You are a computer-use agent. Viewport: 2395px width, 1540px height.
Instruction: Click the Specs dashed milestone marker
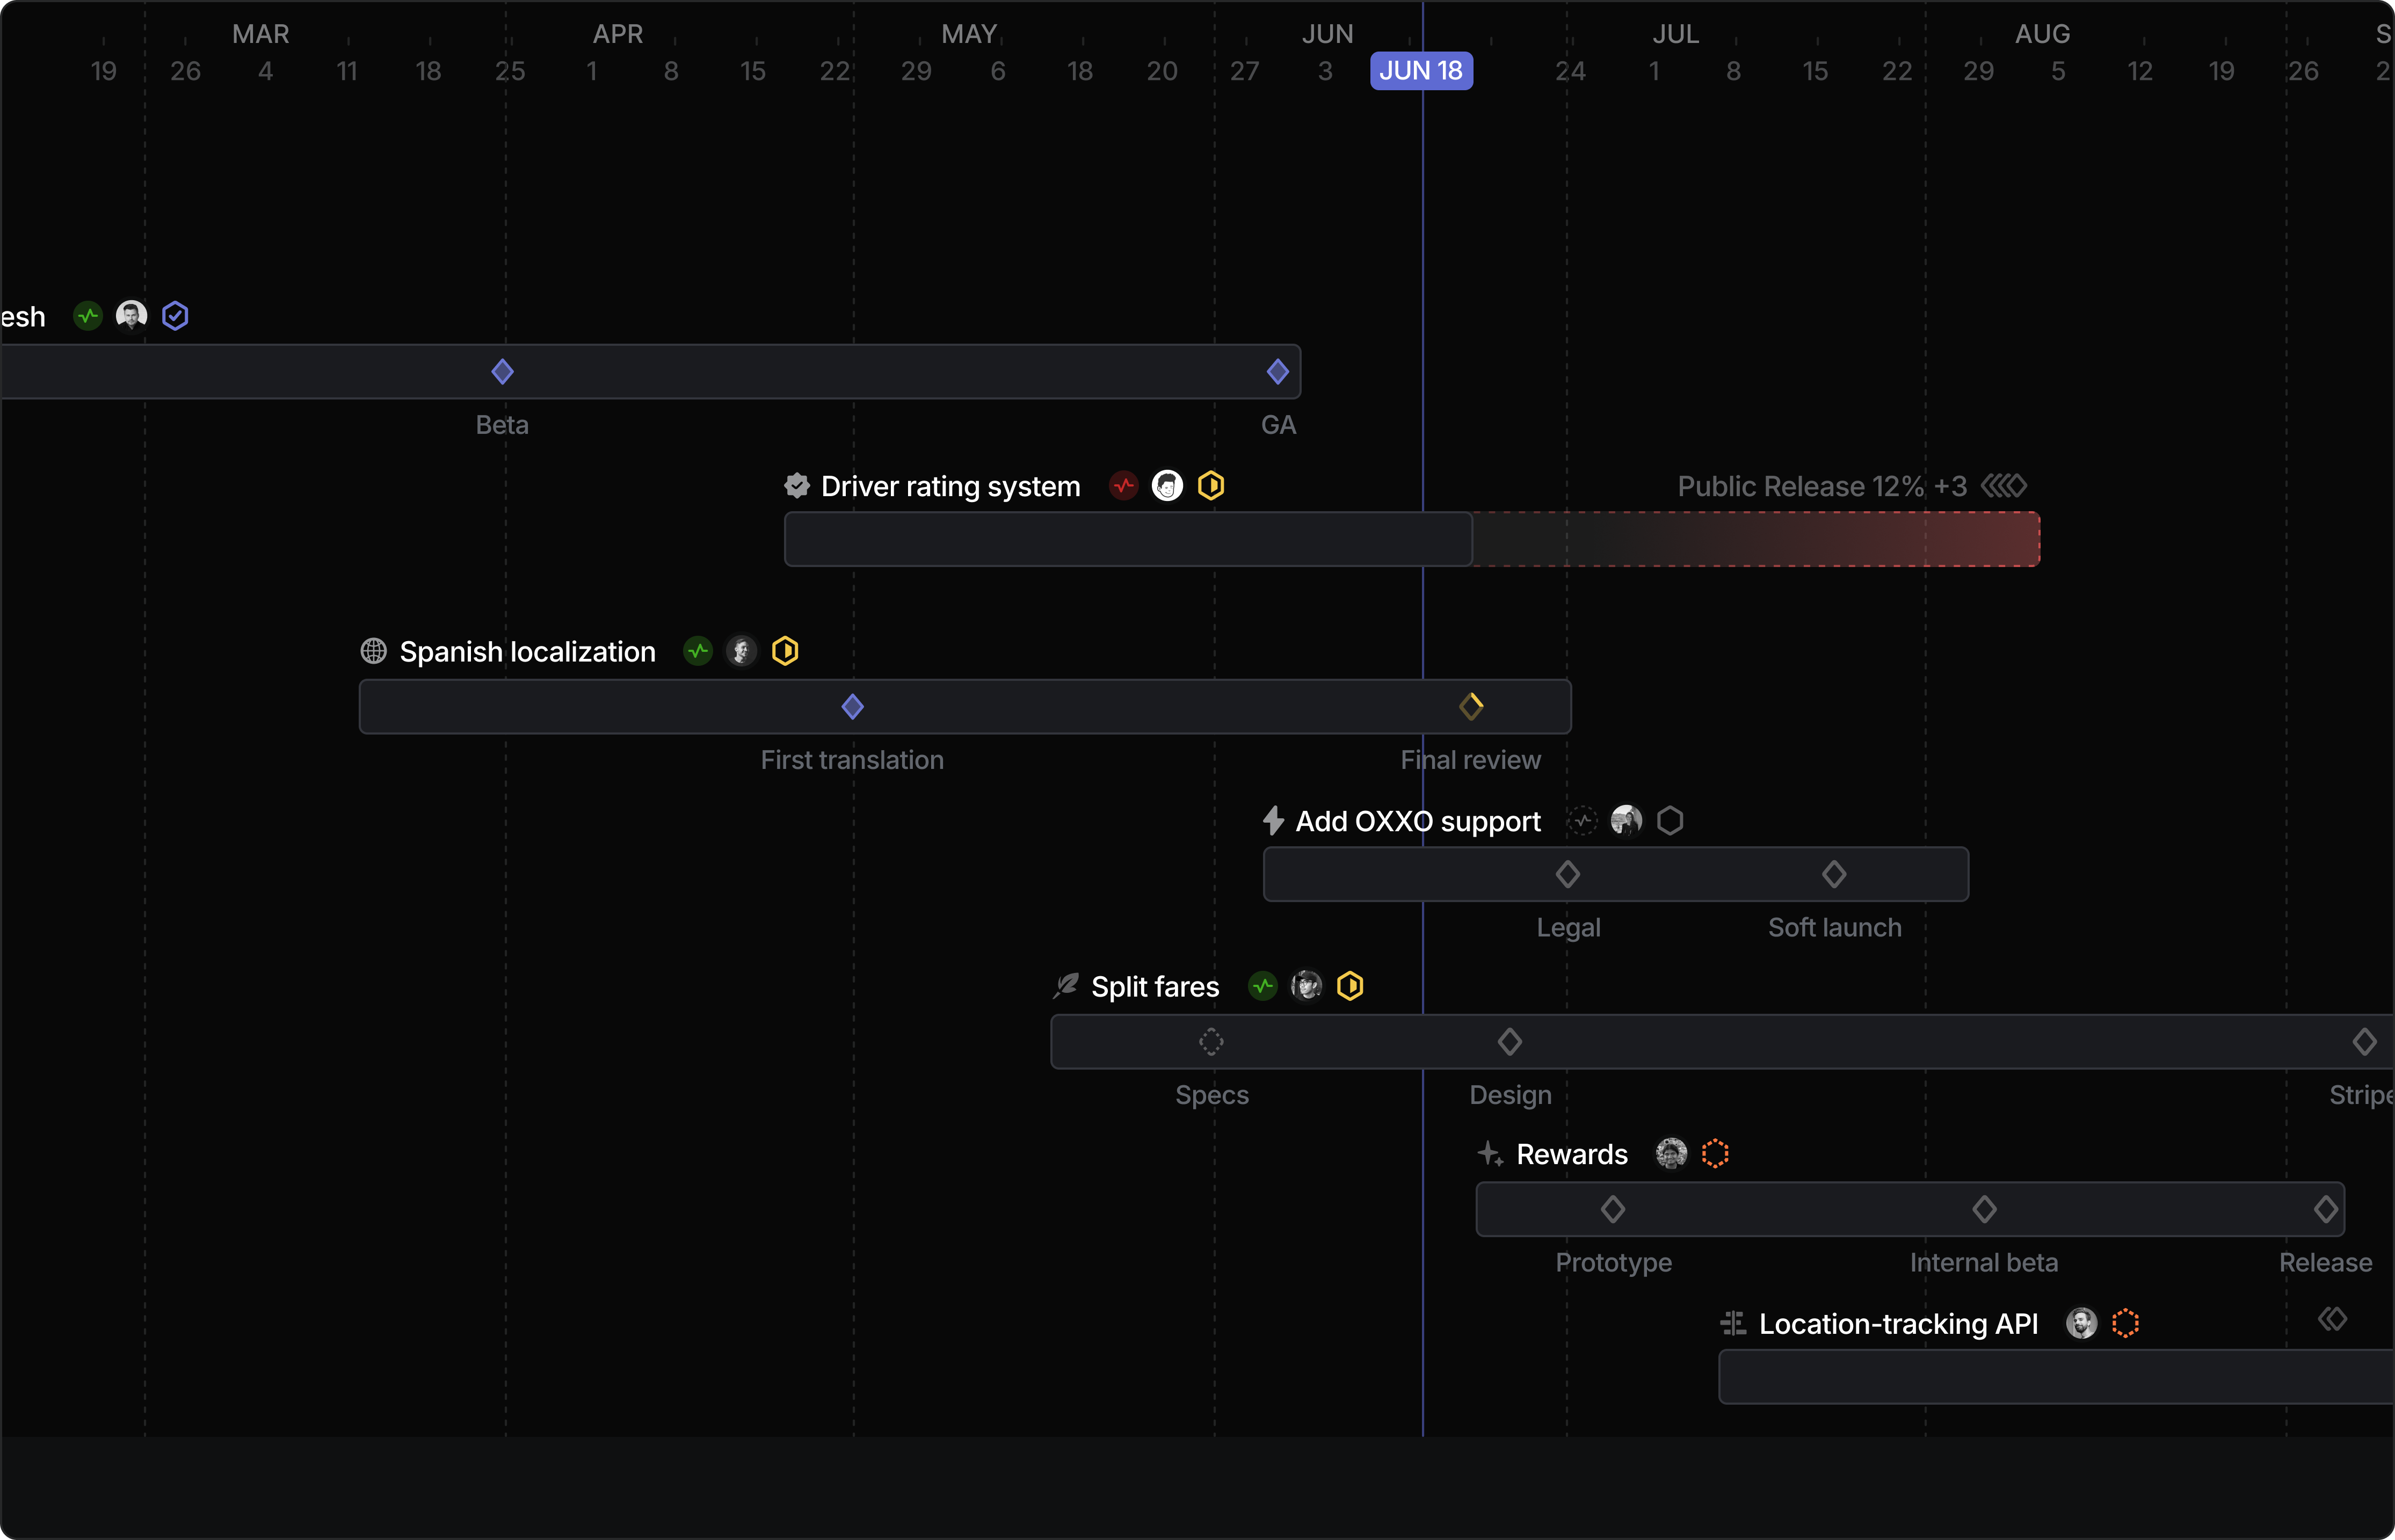[x=1211, y=1042]
